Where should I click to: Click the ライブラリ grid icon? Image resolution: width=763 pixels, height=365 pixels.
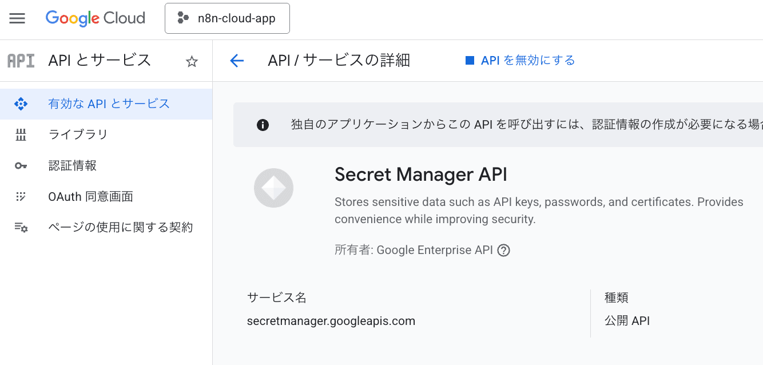tap(21, 135)
